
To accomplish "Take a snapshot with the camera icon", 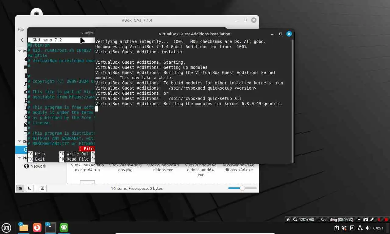I will point(366,219).
